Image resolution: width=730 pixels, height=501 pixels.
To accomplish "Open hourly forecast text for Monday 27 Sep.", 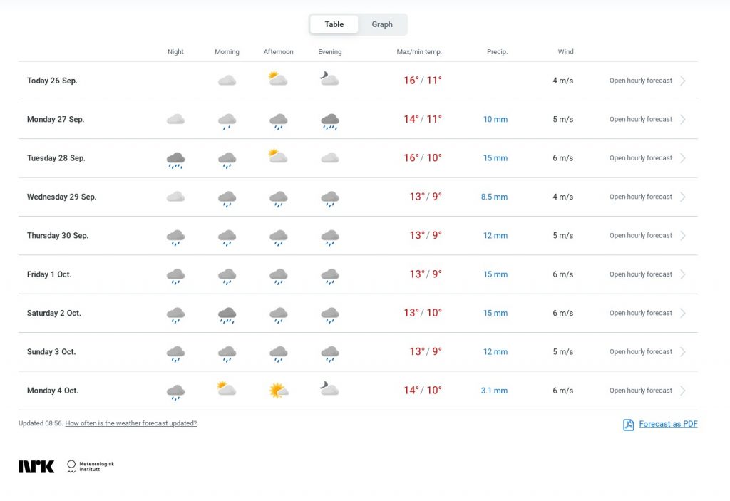I will tap(641, 119).
